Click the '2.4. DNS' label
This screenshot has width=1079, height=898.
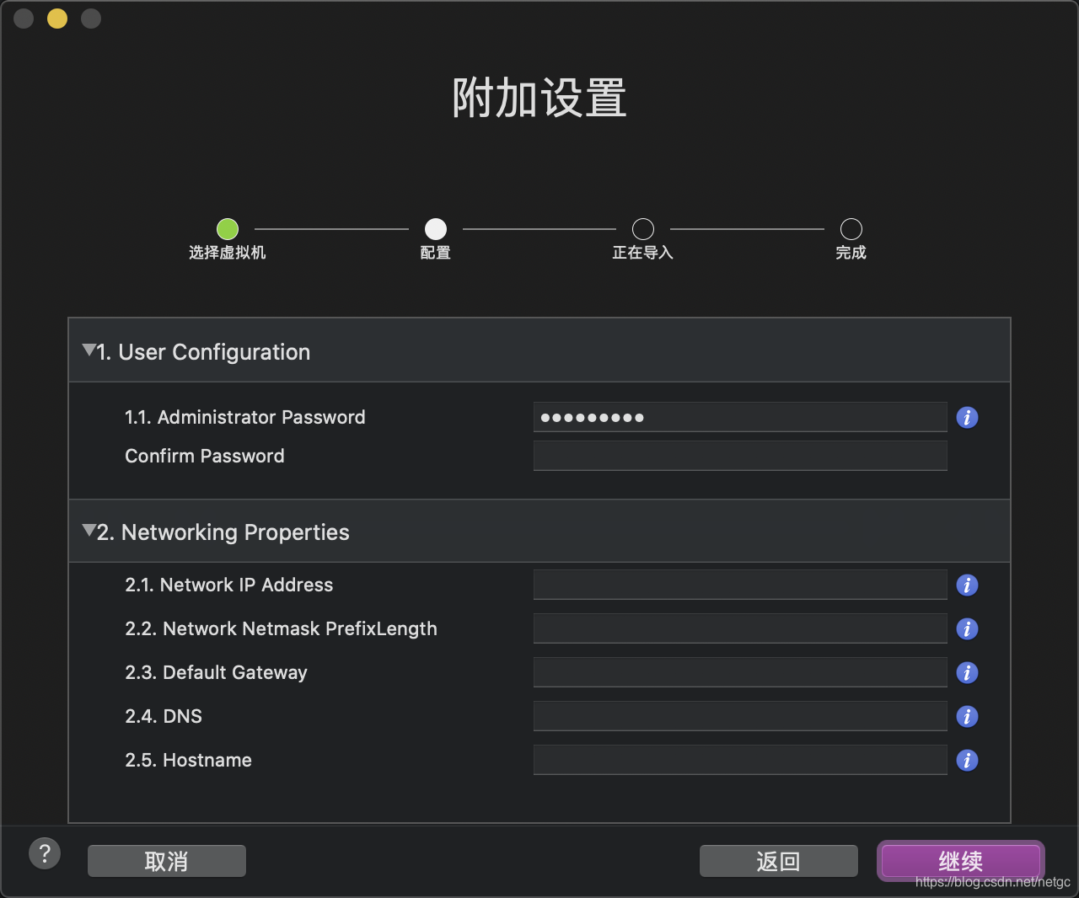point(164,716)
